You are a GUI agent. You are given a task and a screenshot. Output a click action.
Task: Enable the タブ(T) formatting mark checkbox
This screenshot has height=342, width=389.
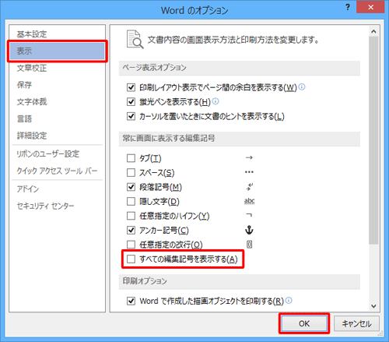coord(131,158)
